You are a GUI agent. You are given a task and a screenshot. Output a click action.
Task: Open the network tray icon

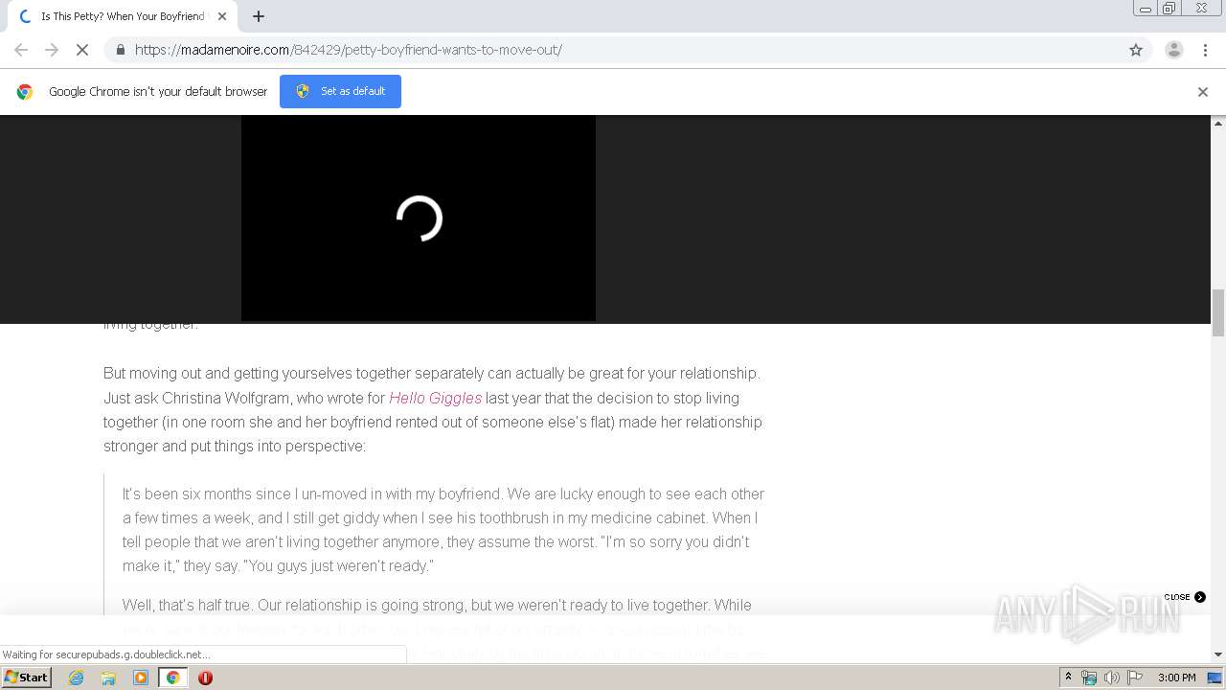pyautogui.click(x=1089, y=678)
